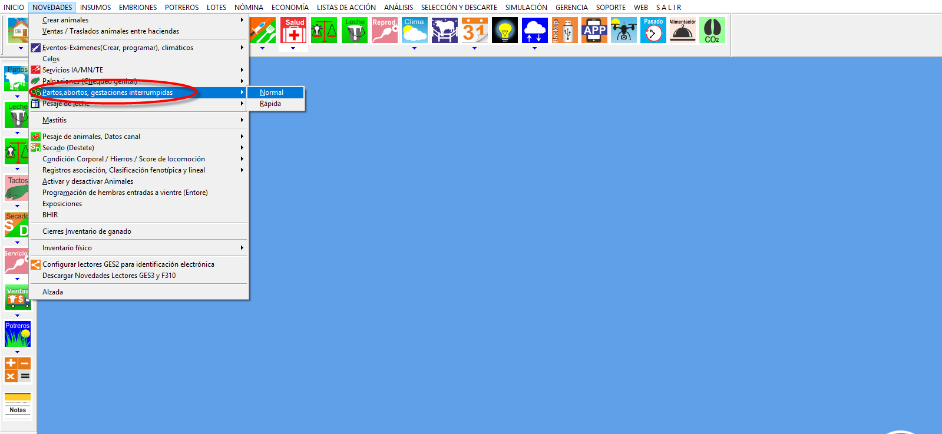The height and width of the screenshot is (434, 942).
Task: Open the calculator icon in sidebar
Action: [x=18, y=369]
